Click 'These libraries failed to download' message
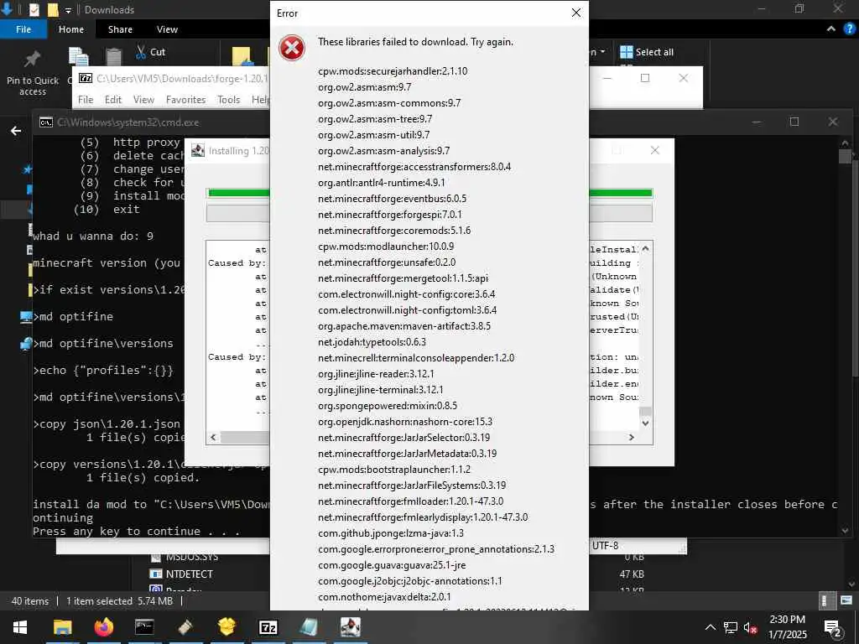This screenshot has height=644, width=859. click(x=415, y=42)
